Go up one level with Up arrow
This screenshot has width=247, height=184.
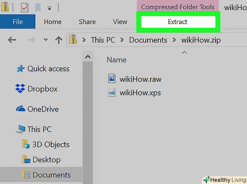click(59, 40)
